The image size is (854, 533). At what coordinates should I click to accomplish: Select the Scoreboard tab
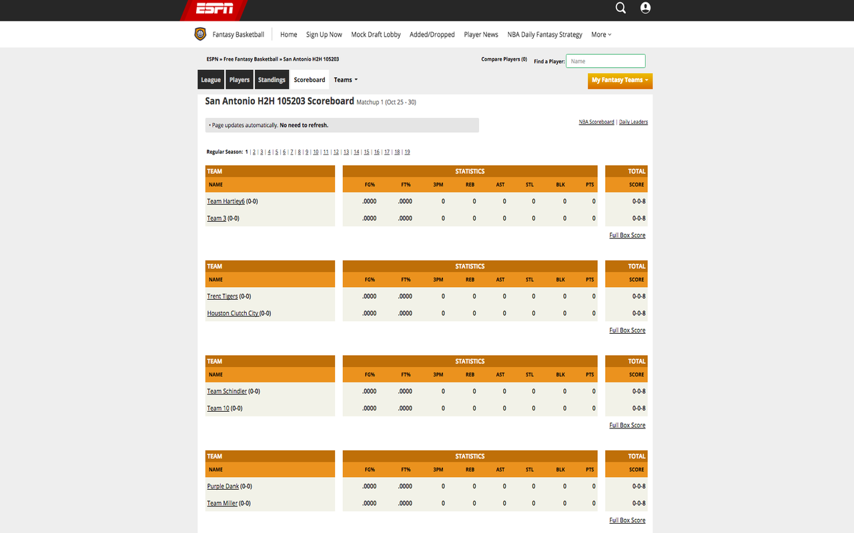310,80
